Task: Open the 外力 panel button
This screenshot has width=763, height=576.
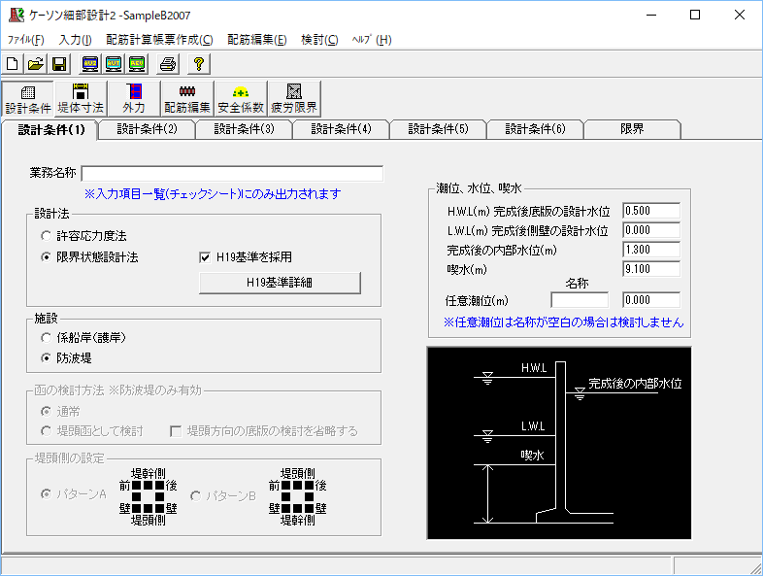Action: (x=134, y=99)
